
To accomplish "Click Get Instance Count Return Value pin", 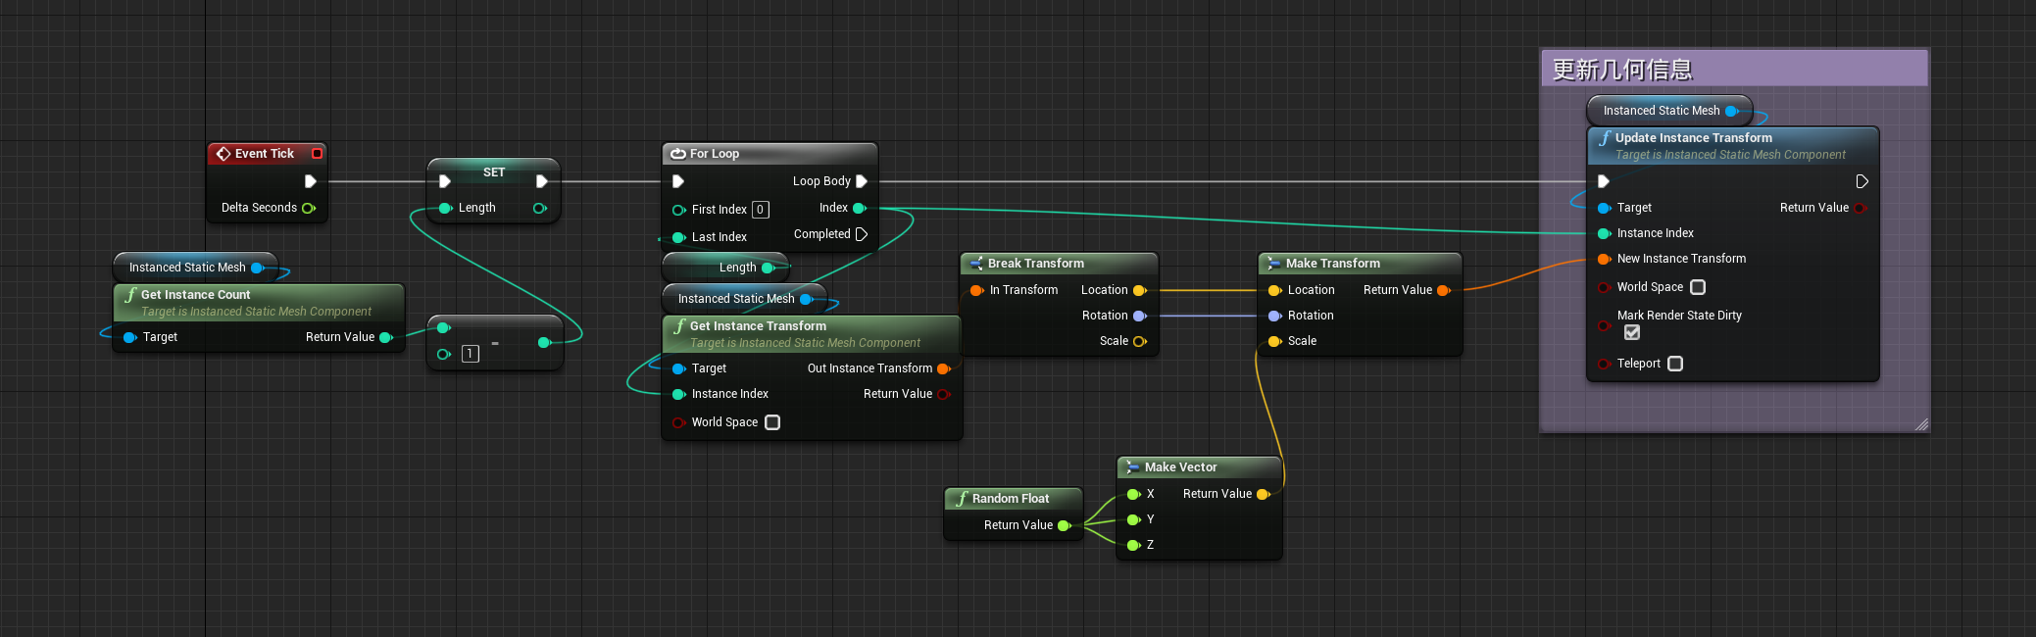I will [386, 337].
